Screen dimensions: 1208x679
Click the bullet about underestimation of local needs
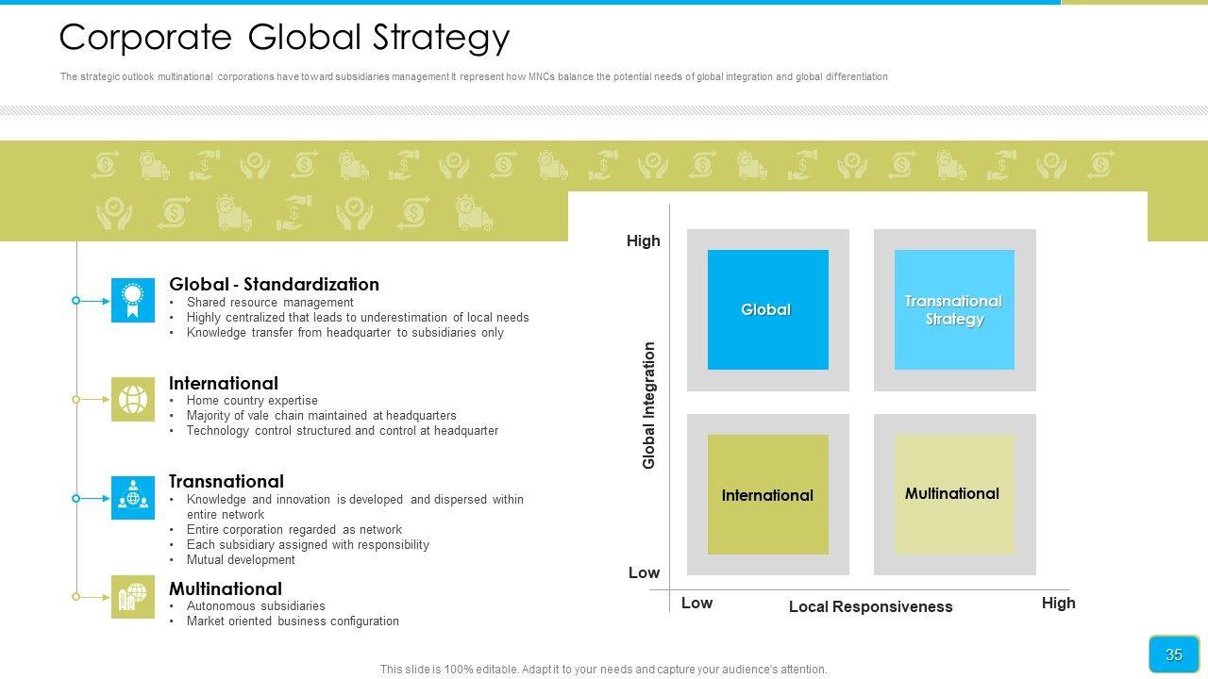click(x=358, y=318)
